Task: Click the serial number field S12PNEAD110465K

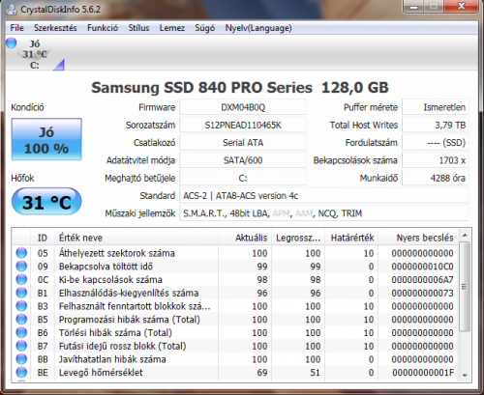Action: 243,125
